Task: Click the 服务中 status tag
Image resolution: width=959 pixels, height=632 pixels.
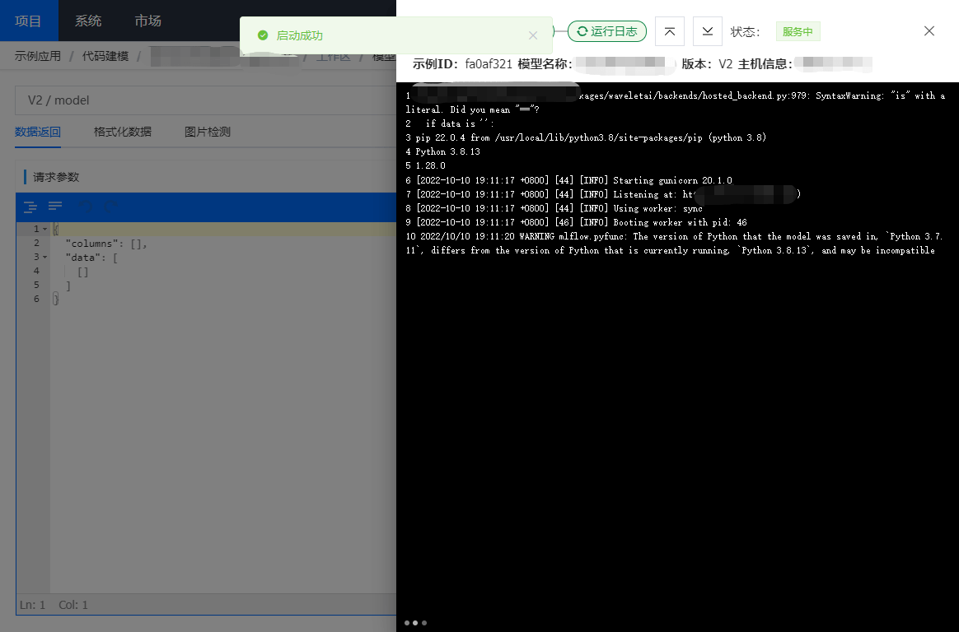Action: click(798, 31)
